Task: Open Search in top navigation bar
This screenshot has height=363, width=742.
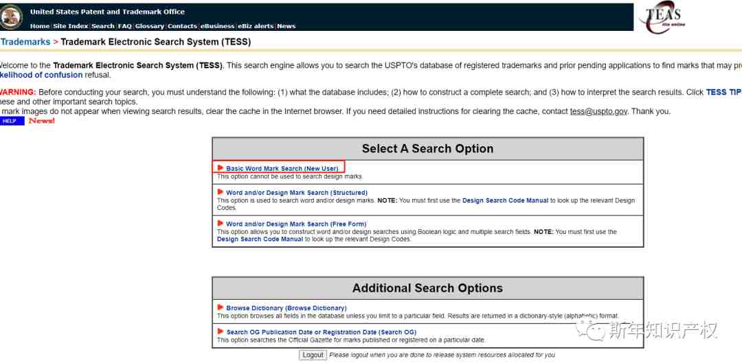Action: tap(102, 26)
